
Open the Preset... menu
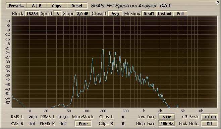[16, 6]
